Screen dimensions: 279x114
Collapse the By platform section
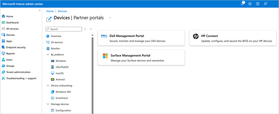pos(48,54)
